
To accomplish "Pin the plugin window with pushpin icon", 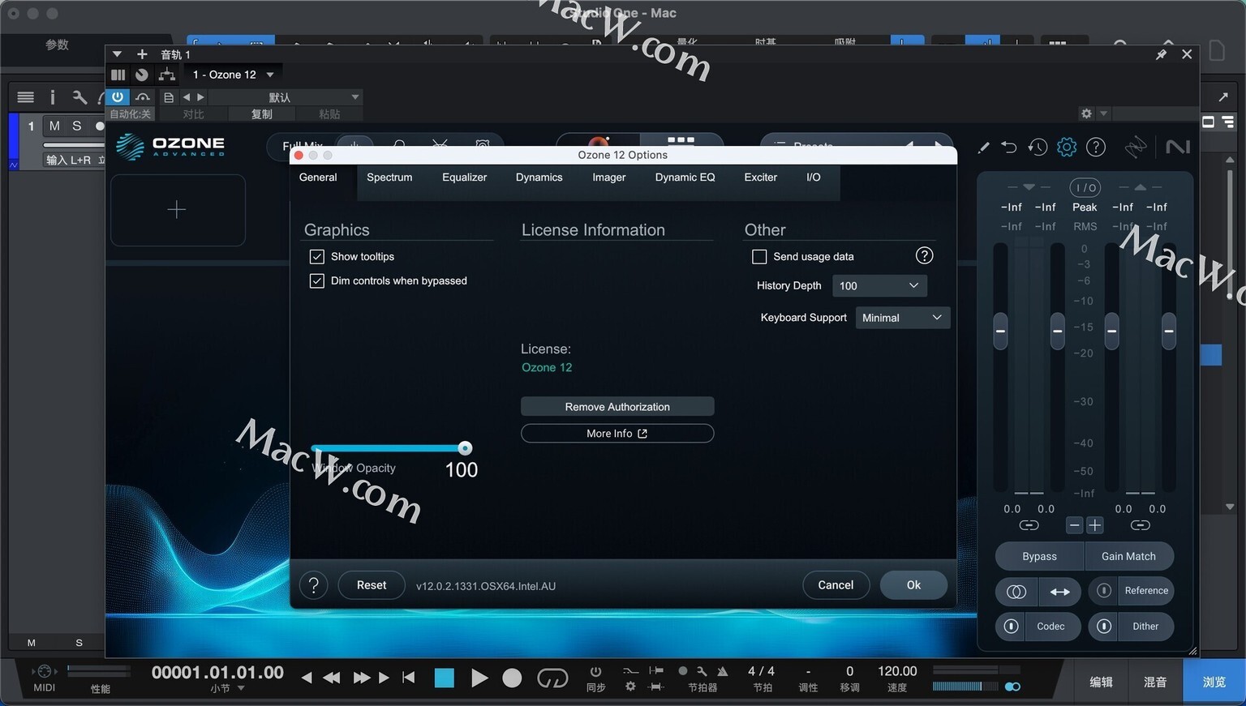I will pyautogui.click(x=1161, y=54).
